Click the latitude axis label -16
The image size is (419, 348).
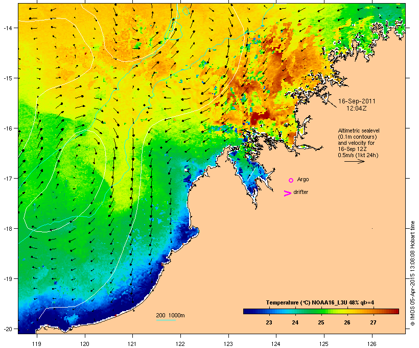point(7,128)
